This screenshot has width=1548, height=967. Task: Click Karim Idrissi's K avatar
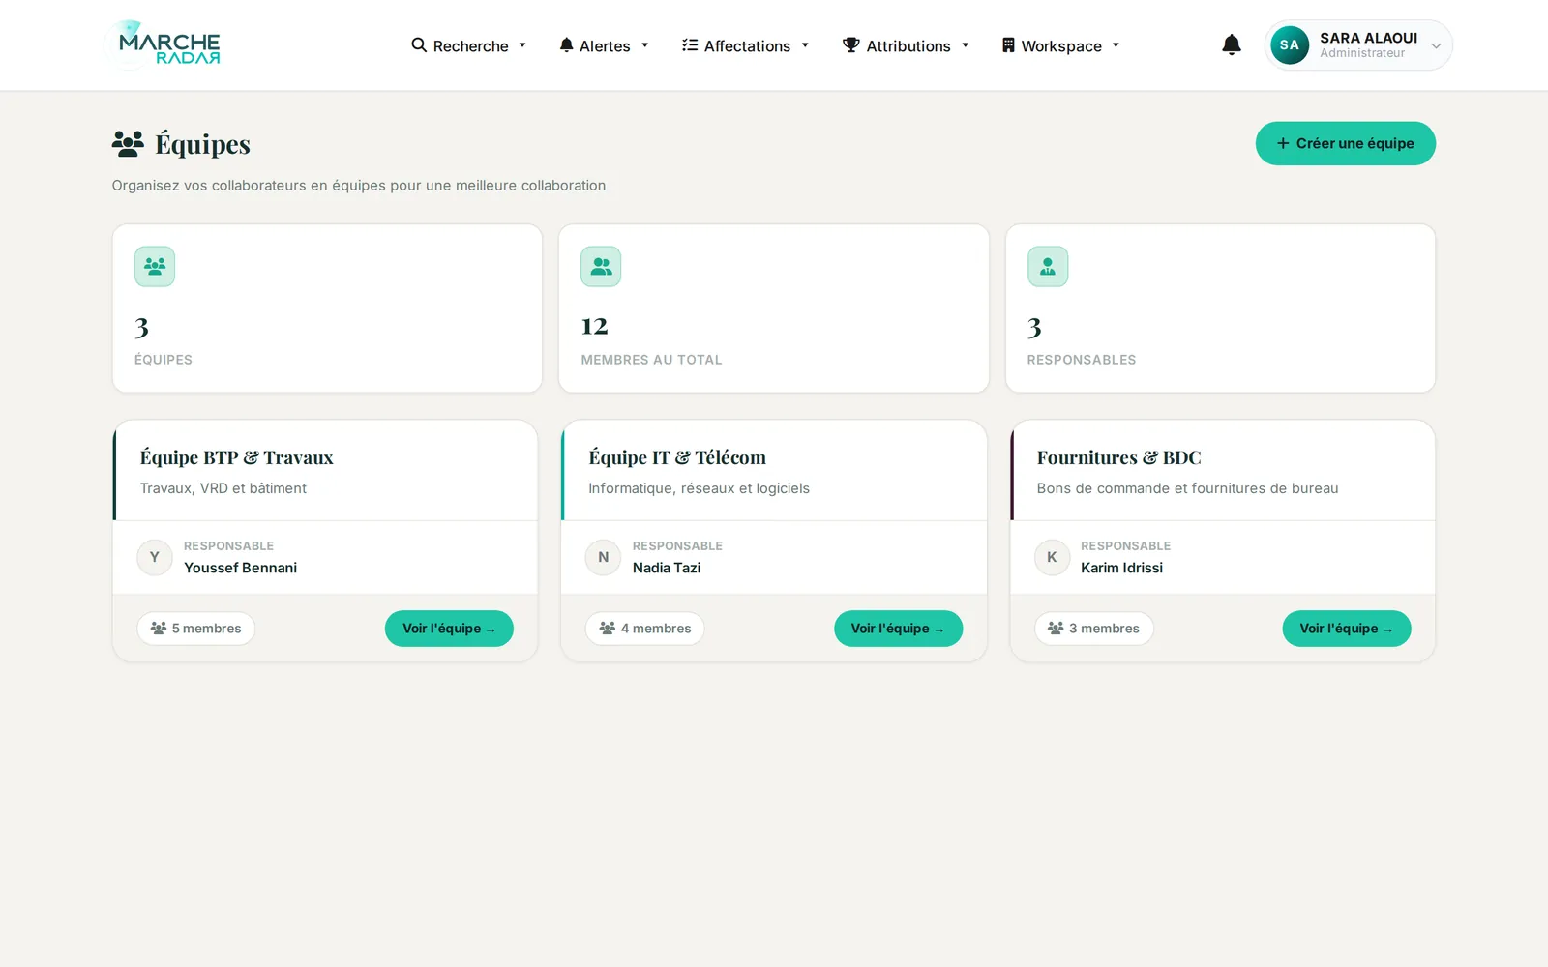[x=1052, y=557]
